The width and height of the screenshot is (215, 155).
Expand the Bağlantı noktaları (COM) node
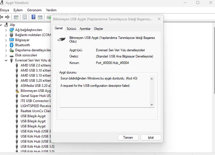[6, 35]
